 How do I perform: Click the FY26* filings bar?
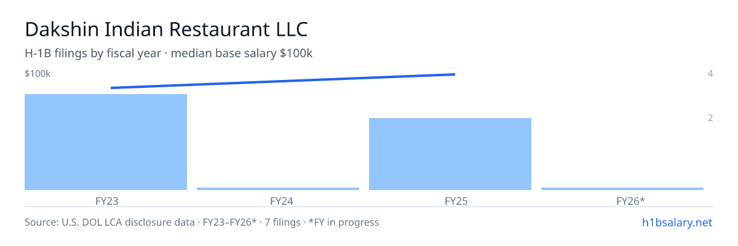click(x=622, y=189)
